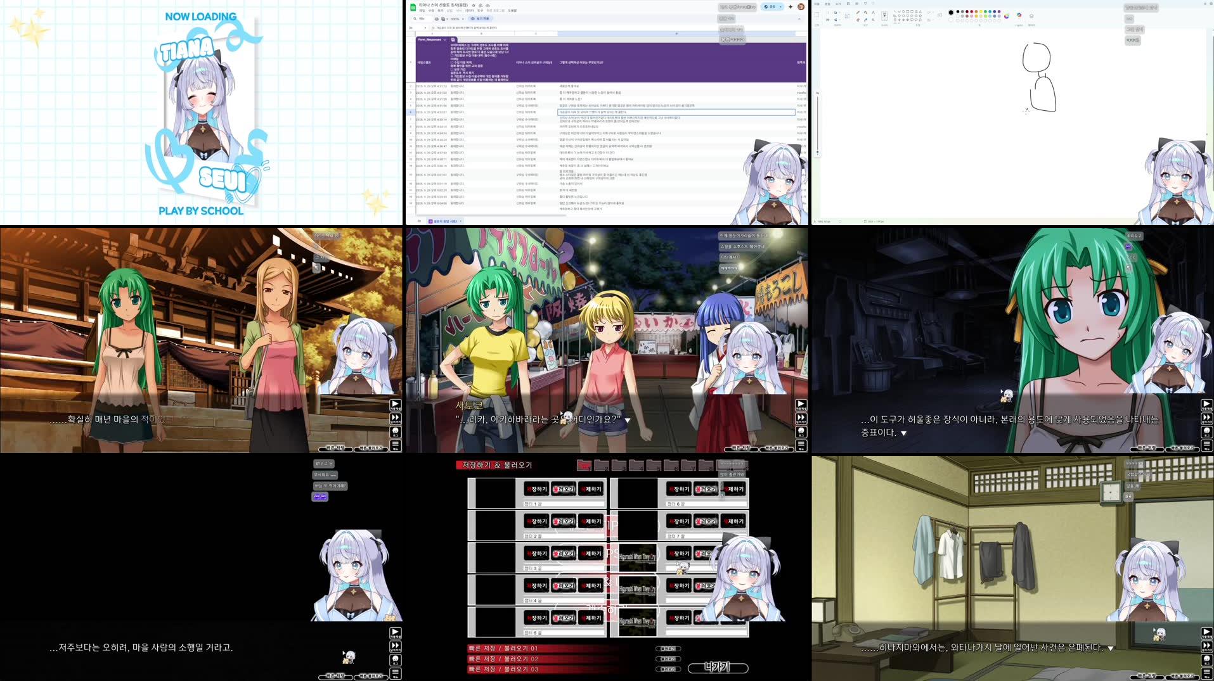Click the Google Sheets logo icon
Image resolution: width=1214 pixels, height=681 pixels.
tap(413, 7)
